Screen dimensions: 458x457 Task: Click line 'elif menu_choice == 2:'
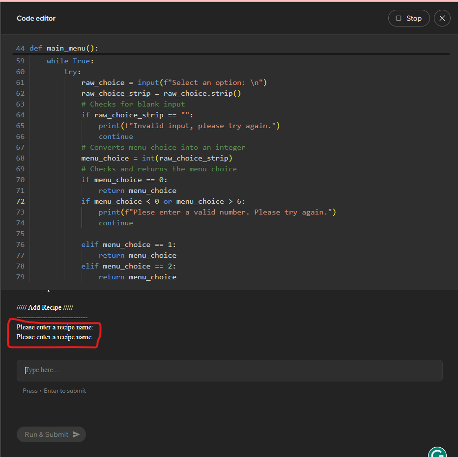[x=129, y=266]
